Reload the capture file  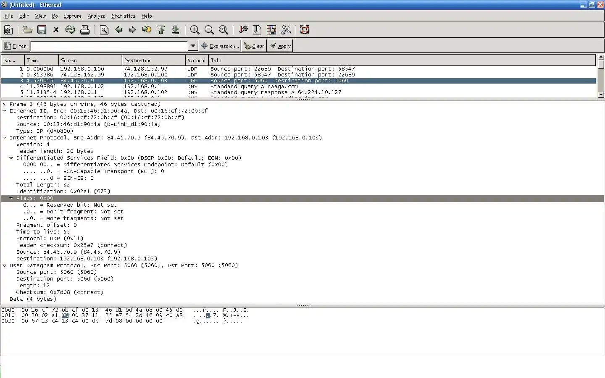click(70, 30)
